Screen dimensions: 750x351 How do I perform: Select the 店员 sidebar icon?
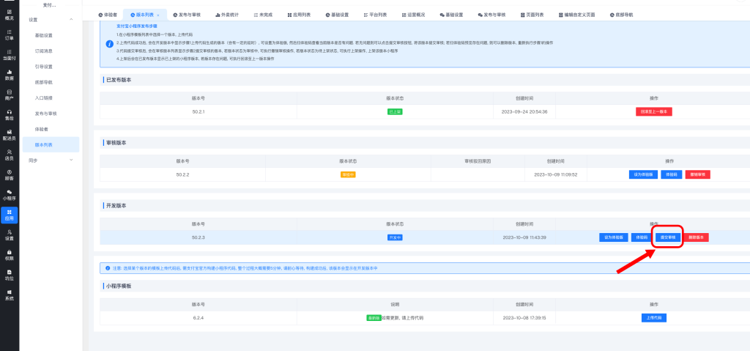10,154
